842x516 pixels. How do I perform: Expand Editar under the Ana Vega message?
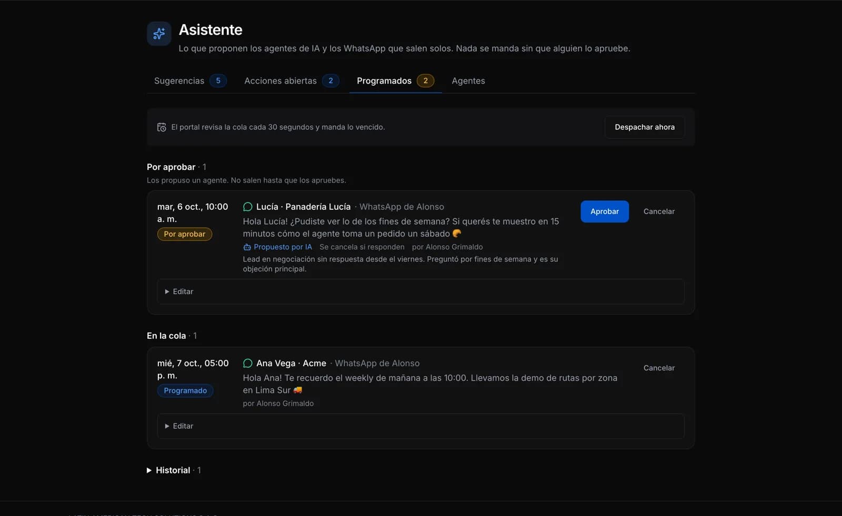click(x=420, y=426)
